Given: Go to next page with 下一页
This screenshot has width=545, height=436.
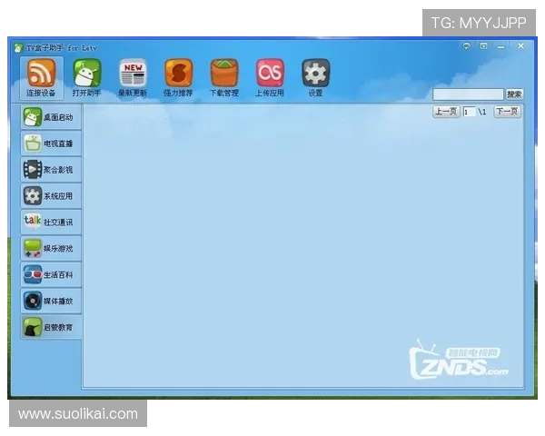Looking at the screenshot, I should coord(507,112).
